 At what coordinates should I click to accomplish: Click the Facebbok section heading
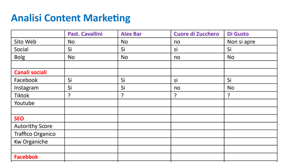coord(26,157)
